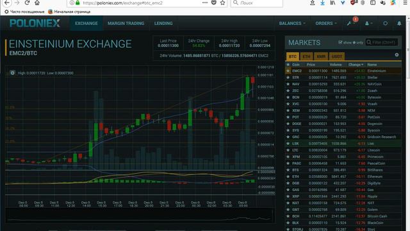Open the page actions three-dots menu
This screenshot has height=231, width=410.
click(x=205, y=3)
